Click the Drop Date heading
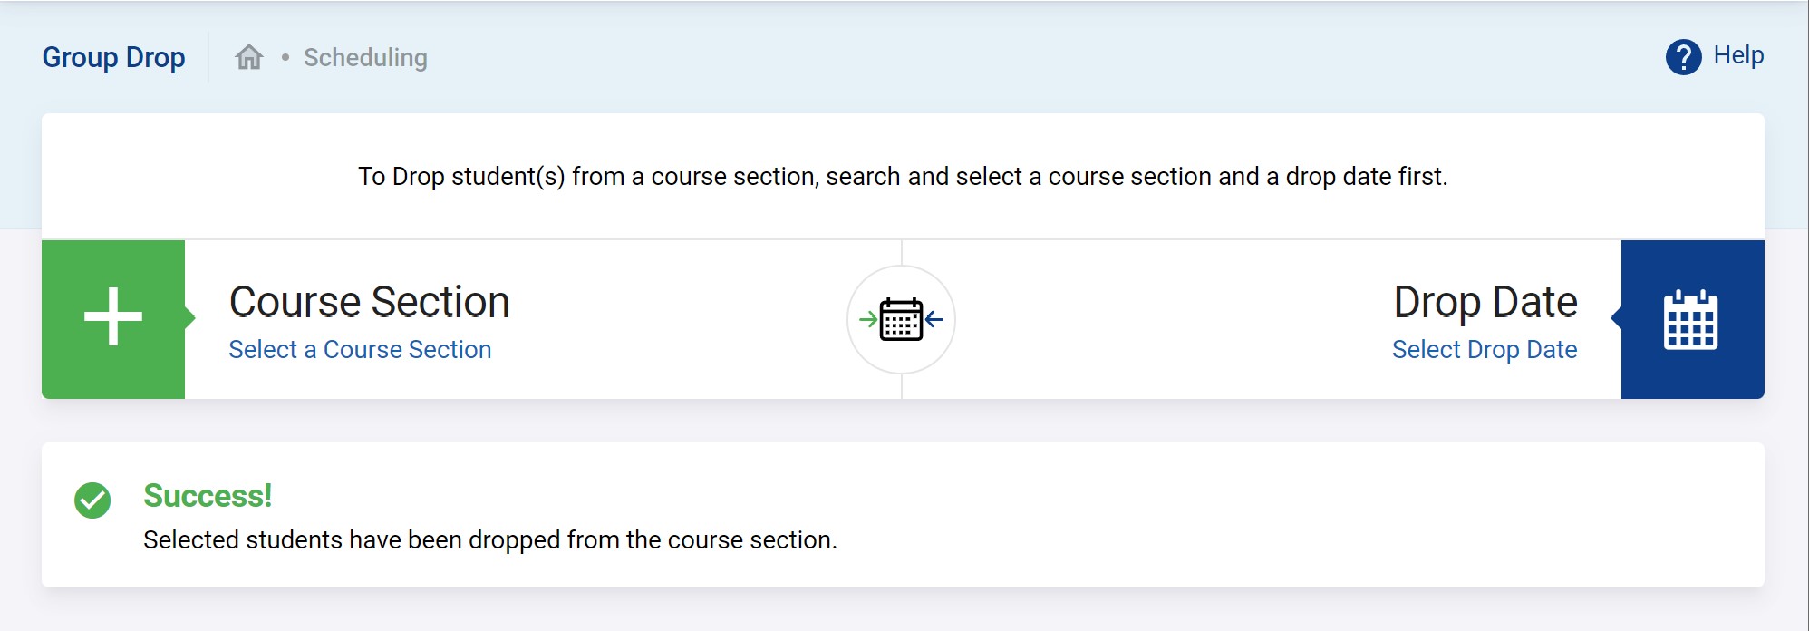The width and height of the screenshot is (1809, 631). point(1485,302)
